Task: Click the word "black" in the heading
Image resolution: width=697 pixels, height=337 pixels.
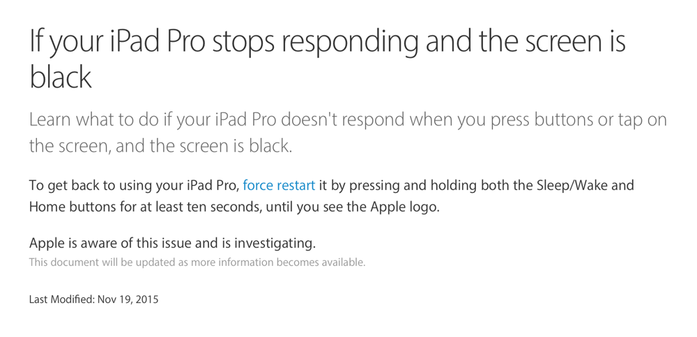Action: pyautogui.click(x=61, y=77)
